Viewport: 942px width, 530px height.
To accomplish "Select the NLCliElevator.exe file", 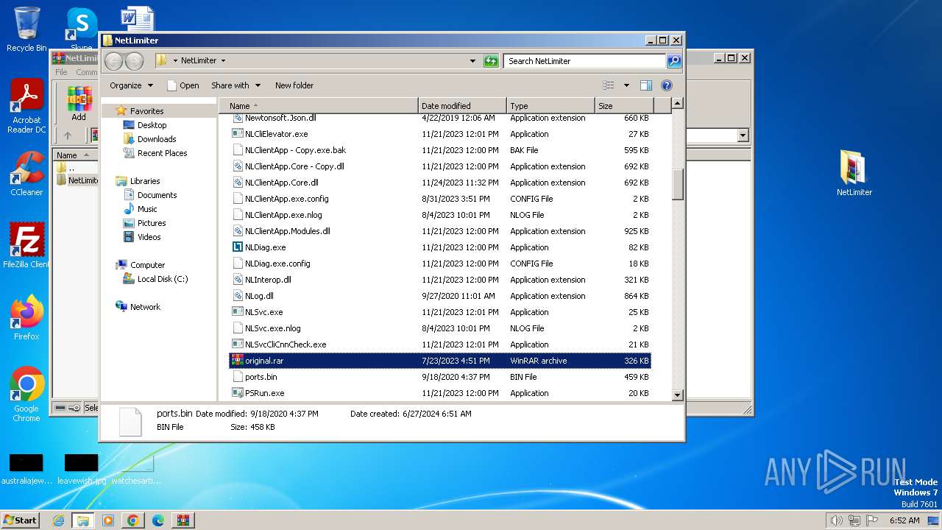I will [x=276, y=134].
